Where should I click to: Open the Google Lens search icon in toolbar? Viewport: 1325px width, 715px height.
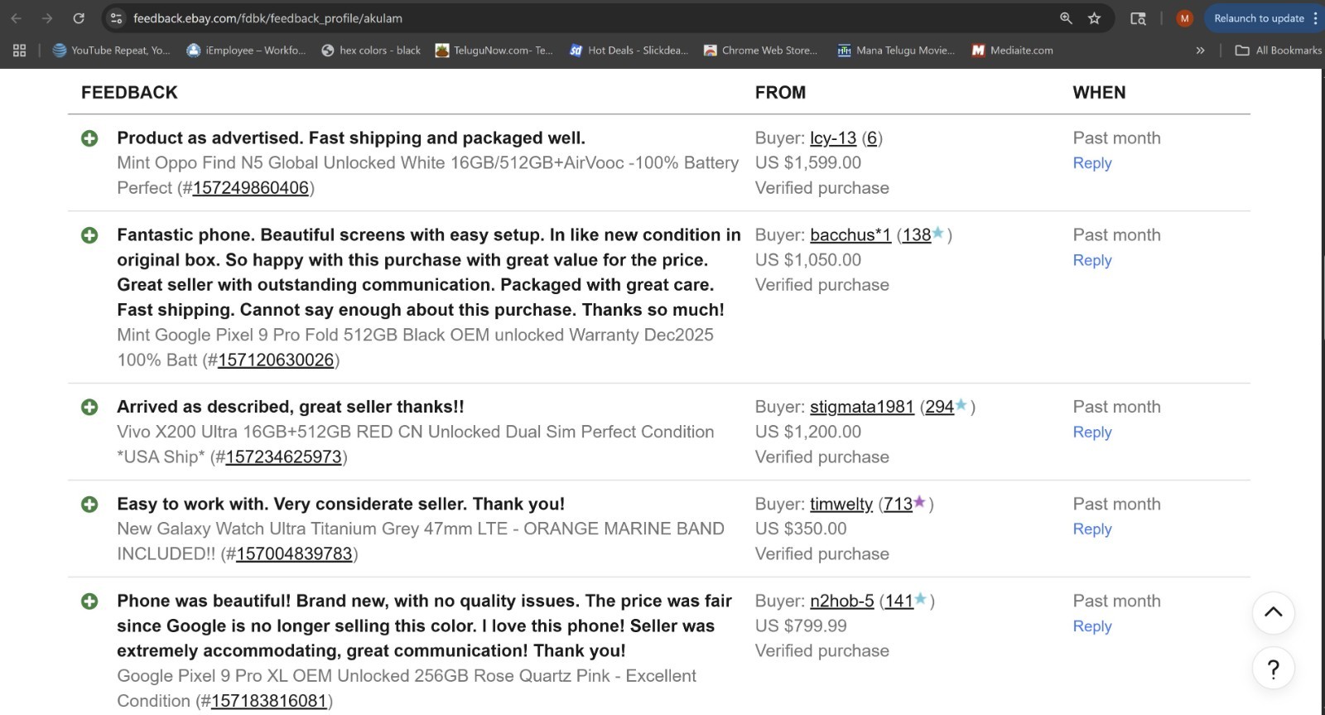(x=1139, y=18)
